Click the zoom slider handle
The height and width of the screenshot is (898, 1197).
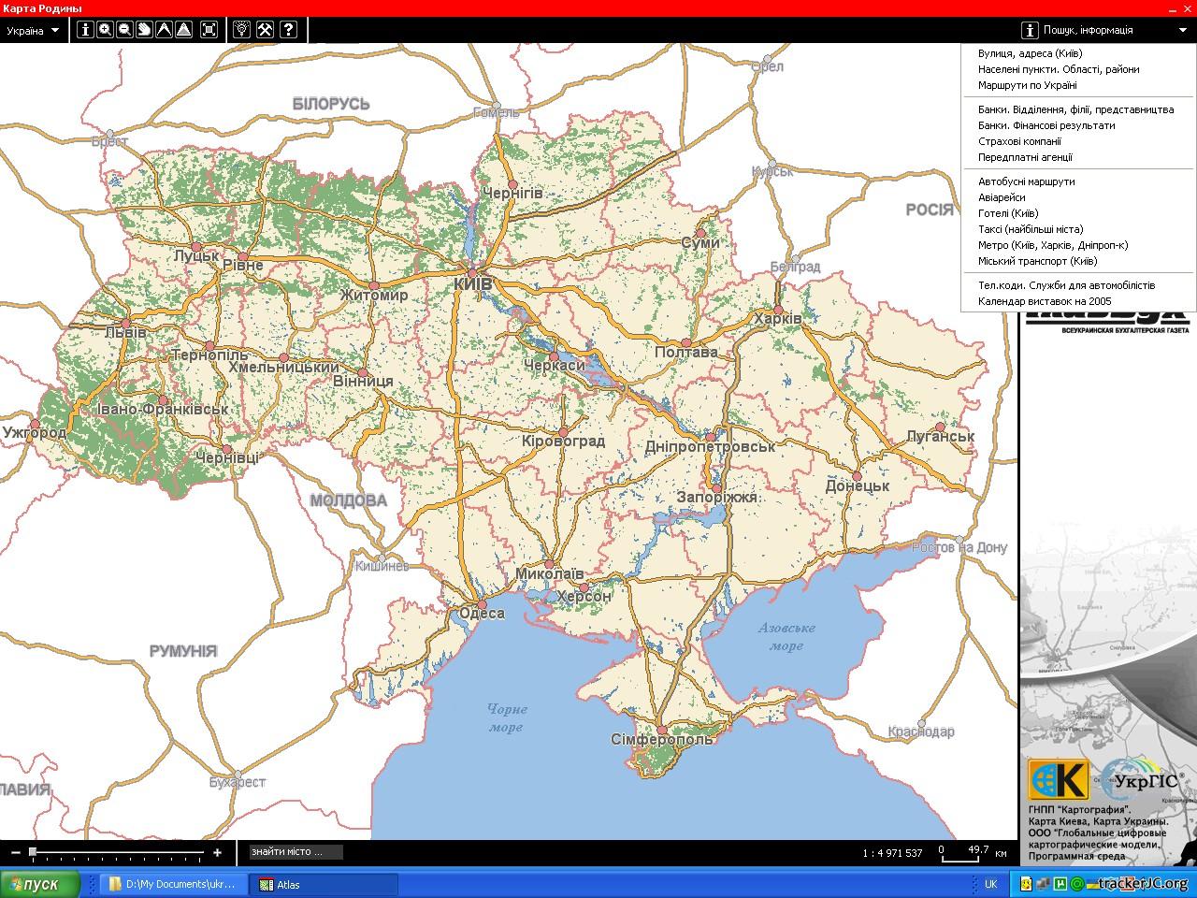(33, 852)
